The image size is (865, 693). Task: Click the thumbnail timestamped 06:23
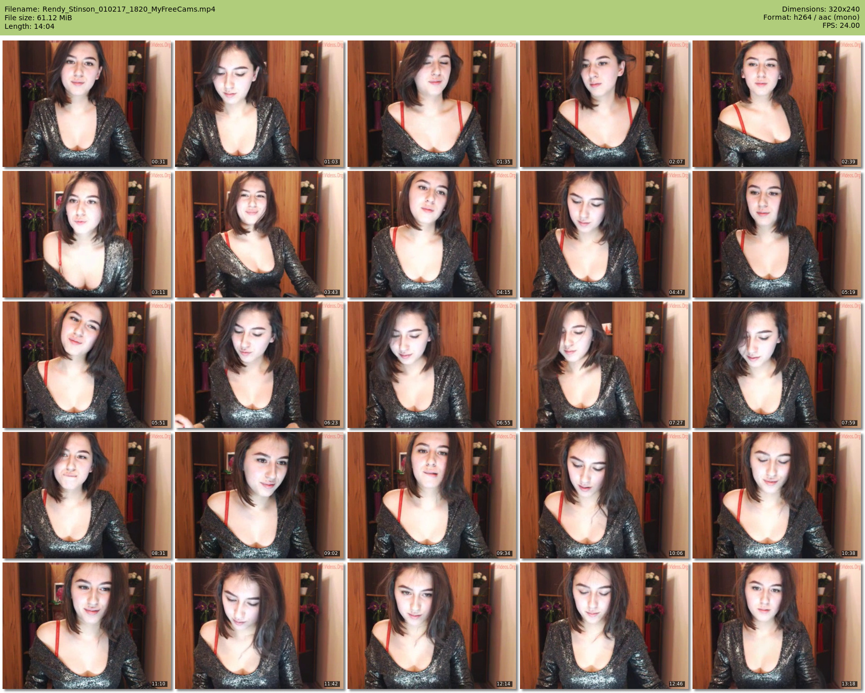coord(259,365)
